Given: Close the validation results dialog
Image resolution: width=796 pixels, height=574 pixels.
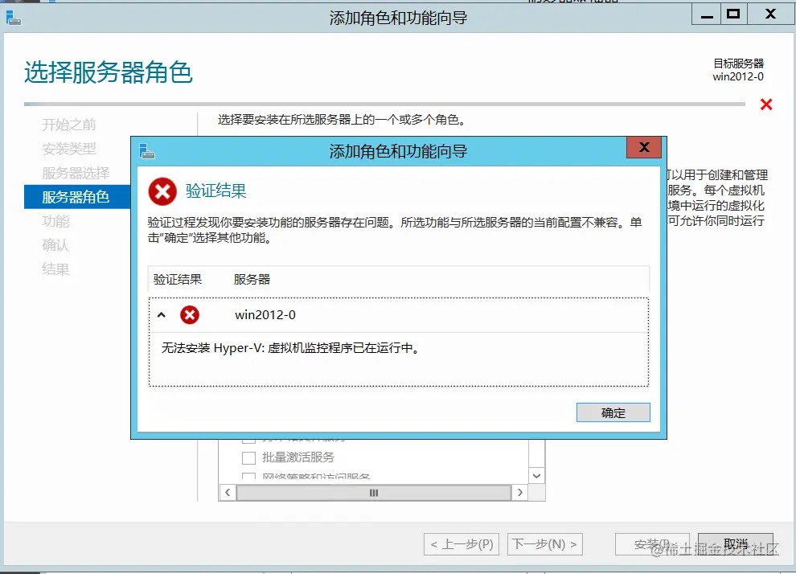Looking at the screenshot, I should point(644,147).
